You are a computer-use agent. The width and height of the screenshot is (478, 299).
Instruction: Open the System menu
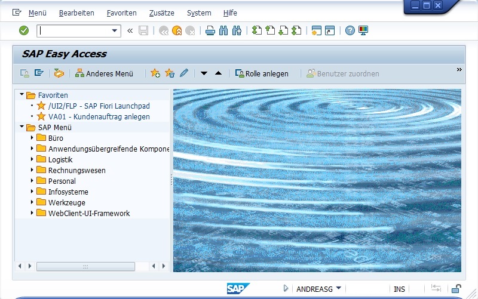(x=199, y=13)
